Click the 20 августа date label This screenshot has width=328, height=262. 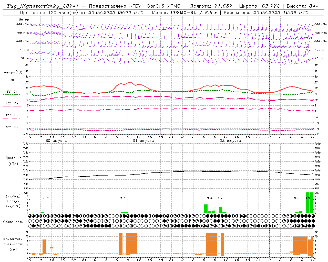click(56, 141)
